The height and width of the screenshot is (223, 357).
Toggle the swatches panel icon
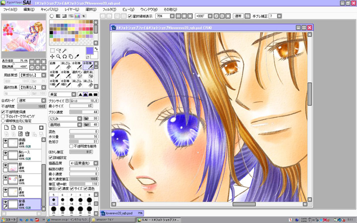(77, 16)
